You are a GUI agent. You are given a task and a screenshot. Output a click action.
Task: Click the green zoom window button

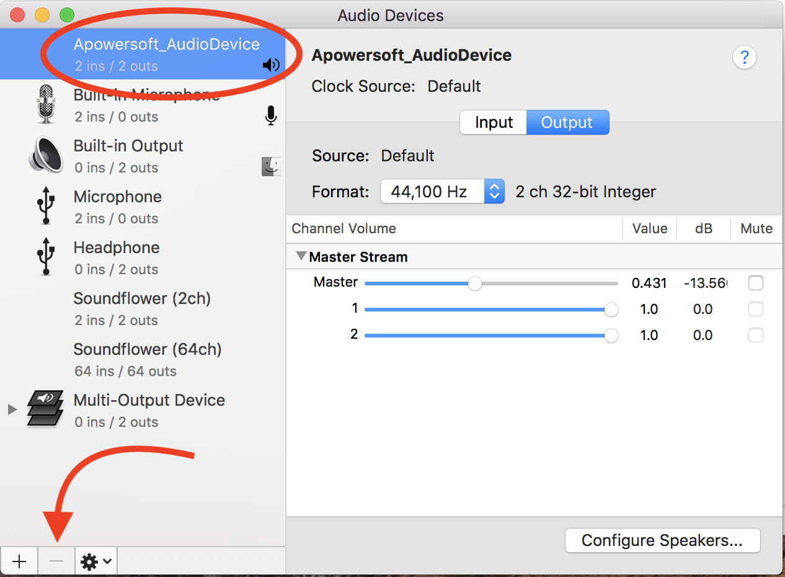tap(66, 15)
